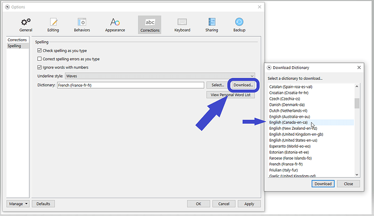Open the Backup options pane
Screen dimensions: 374x216
tap(239, 25)
